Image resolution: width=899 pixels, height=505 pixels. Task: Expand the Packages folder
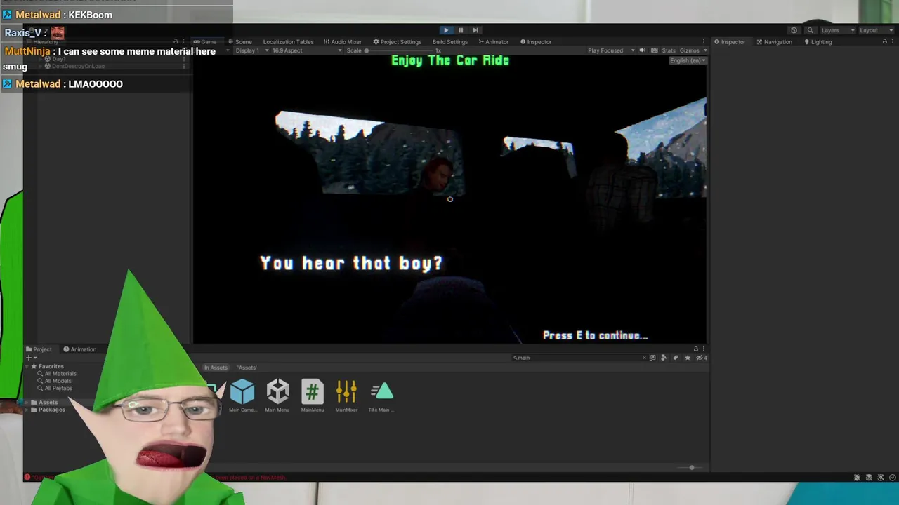26,410
